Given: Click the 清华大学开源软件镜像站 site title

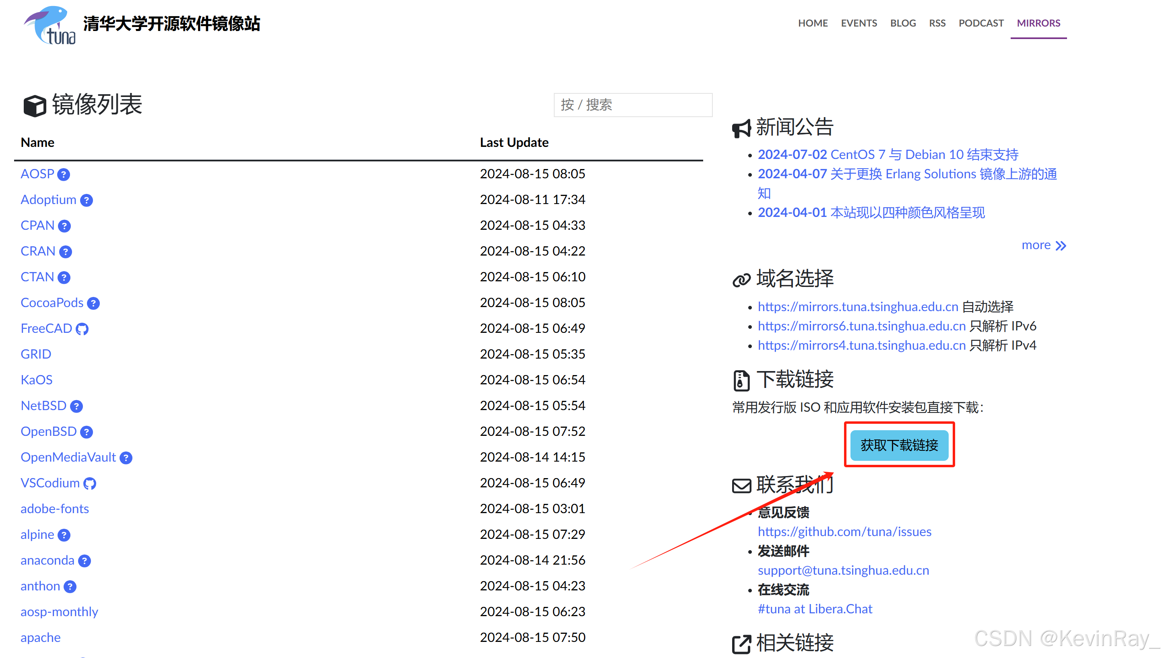Looking at the screenshot, I should [172, 23].
